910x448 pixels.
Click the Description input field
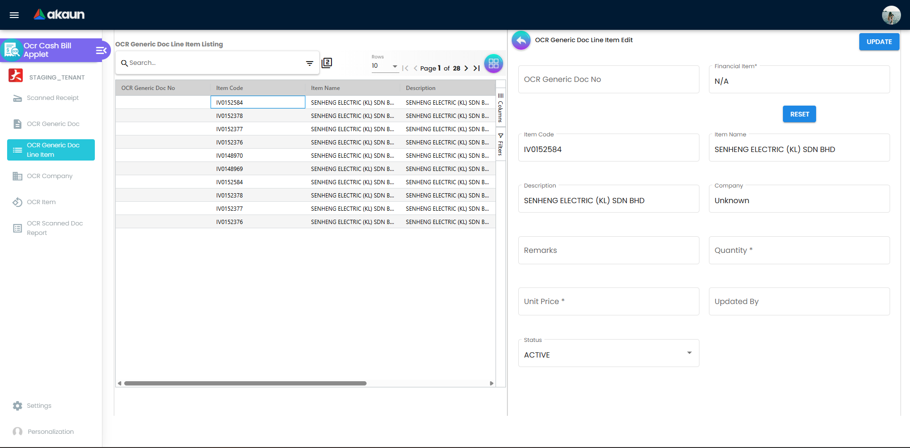(609, 199)
